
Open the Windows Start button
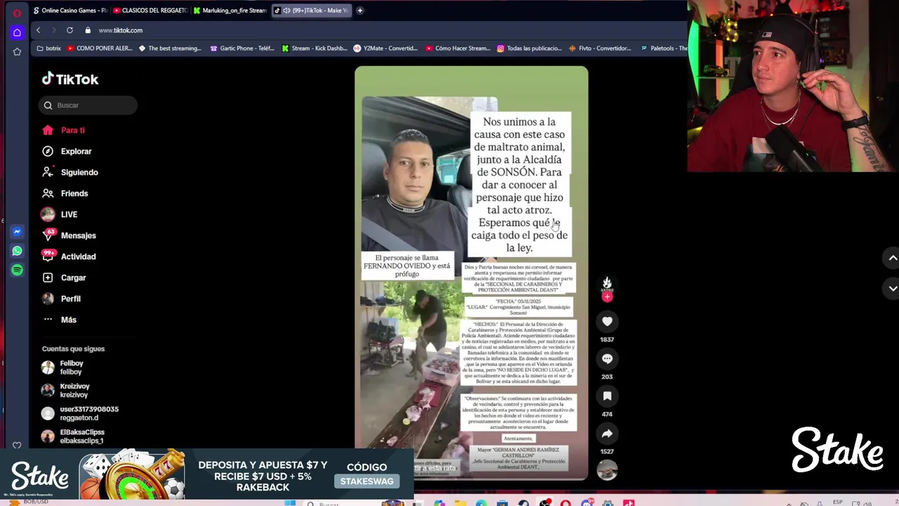(x=290, y=503)
